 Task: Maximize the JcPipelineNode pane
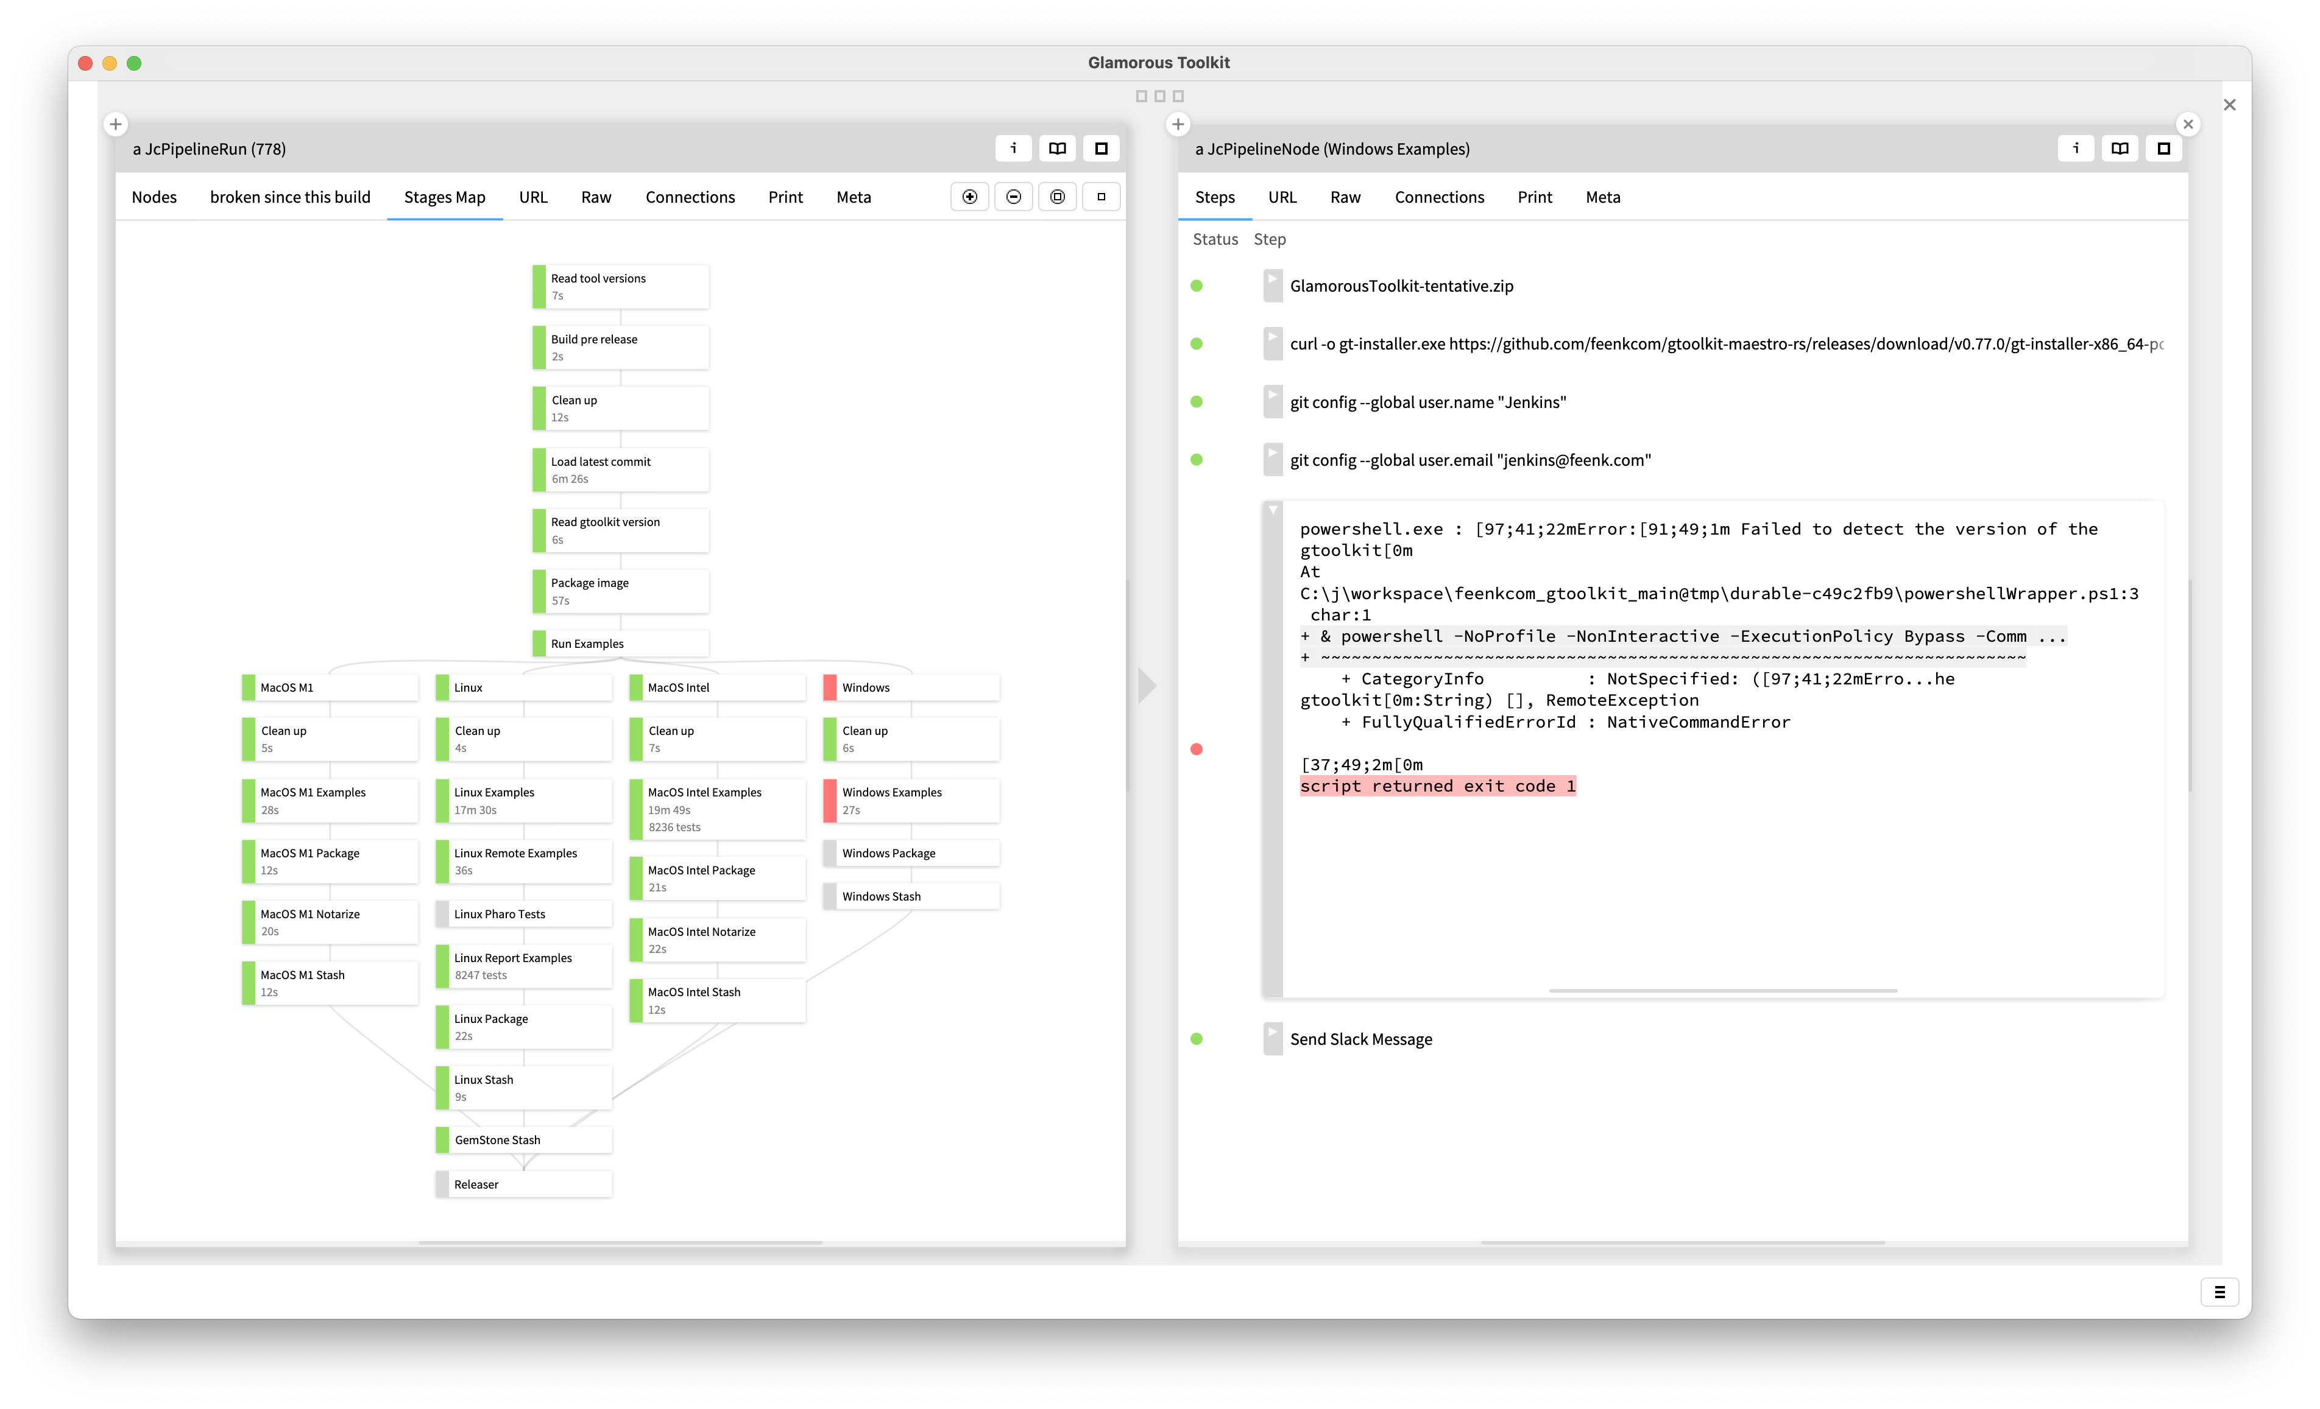(2163, 148)
